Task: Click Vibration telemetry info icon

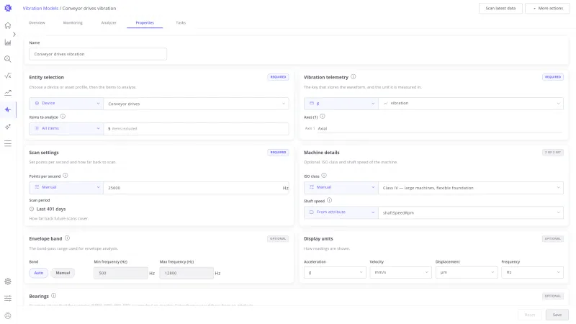Action: (353, 77)
